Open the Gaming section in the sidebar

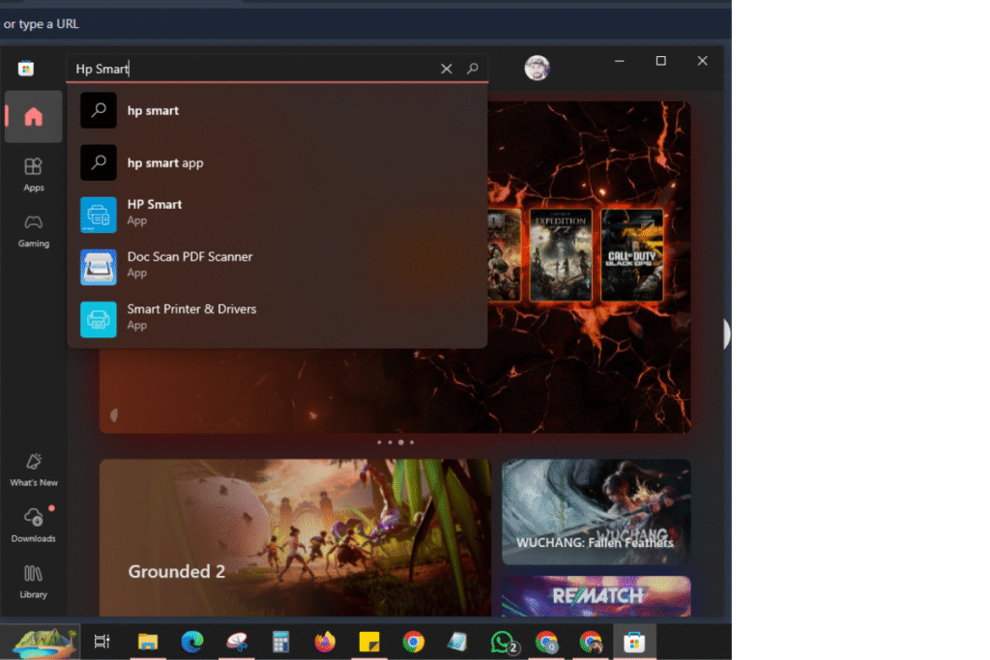(34, 230)
